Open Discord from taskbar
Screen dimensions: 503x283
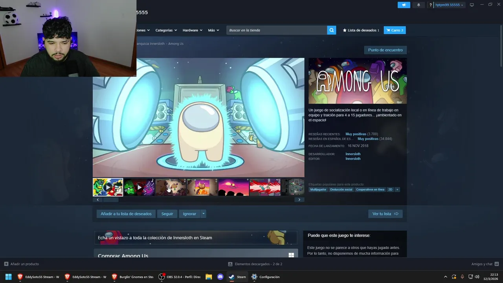[x=220, y=277]
